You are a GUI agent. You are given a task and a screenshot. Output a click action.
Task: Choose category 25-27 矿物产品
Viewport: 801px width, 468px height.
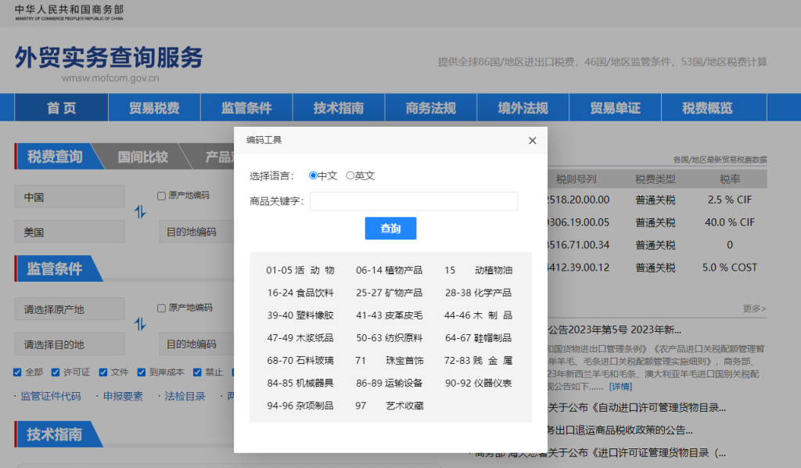click(390, 293)
